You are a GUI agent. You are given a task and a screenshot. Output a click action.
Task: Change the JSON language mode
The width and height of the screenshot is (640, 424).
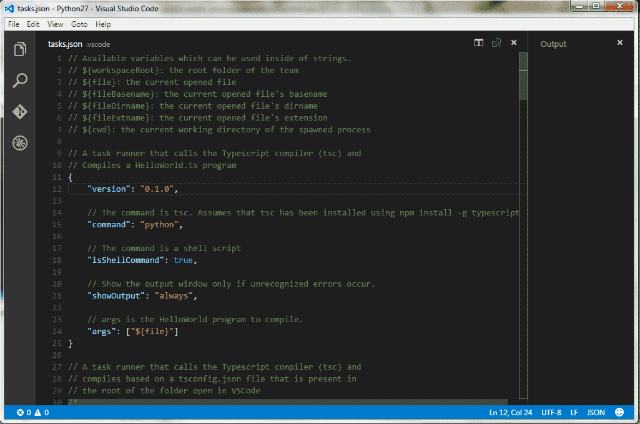[x=596, y=413]
